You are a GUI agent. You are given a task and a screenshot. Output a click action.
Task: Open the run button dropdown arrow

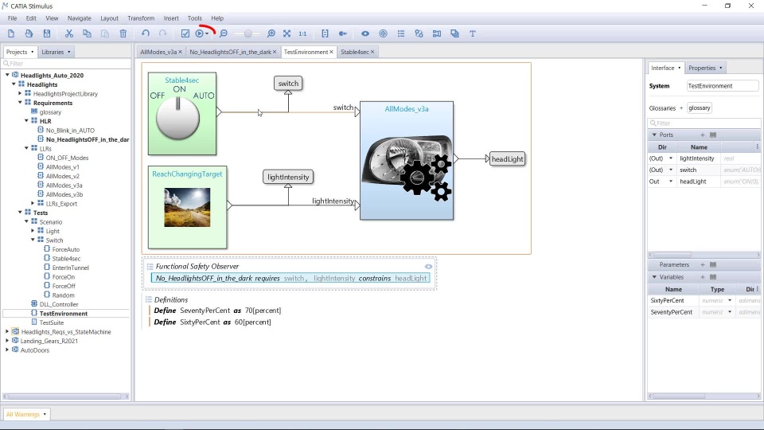[207, 33]
